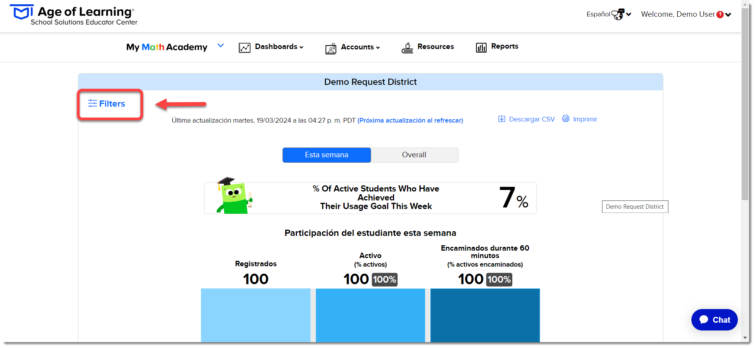Click the Activo 100% badge
The image size is (755, 348).
click(x=384, y=279)
